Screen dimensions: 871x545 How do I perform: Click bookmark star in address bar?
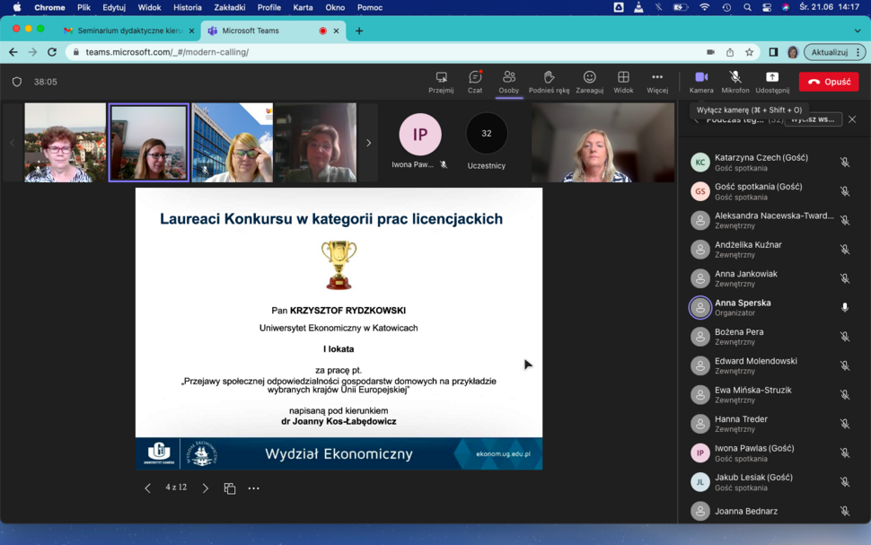[750, 52]
